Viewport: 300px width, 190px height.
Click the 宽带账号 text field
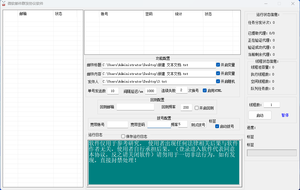click(117, 125)
